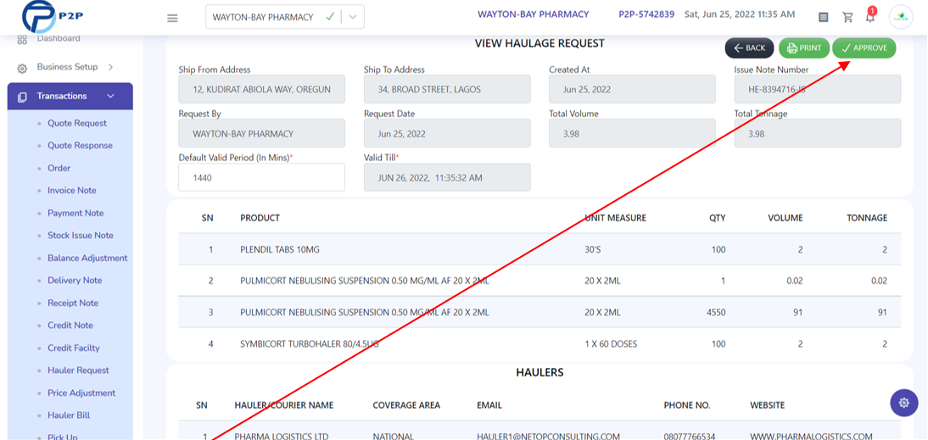Open Balance Adjustment in sidebar
Viewport: 928px width, 440px height.
(x=87, y=258)
